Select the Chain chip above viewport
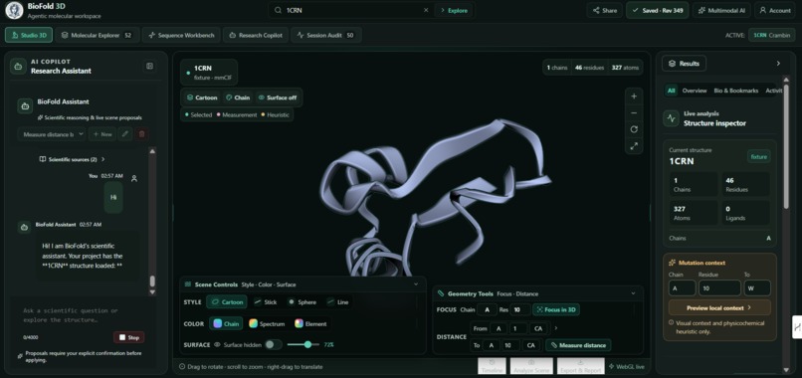The width and height of the screenshot is (802, 378). tap(238, 97)
